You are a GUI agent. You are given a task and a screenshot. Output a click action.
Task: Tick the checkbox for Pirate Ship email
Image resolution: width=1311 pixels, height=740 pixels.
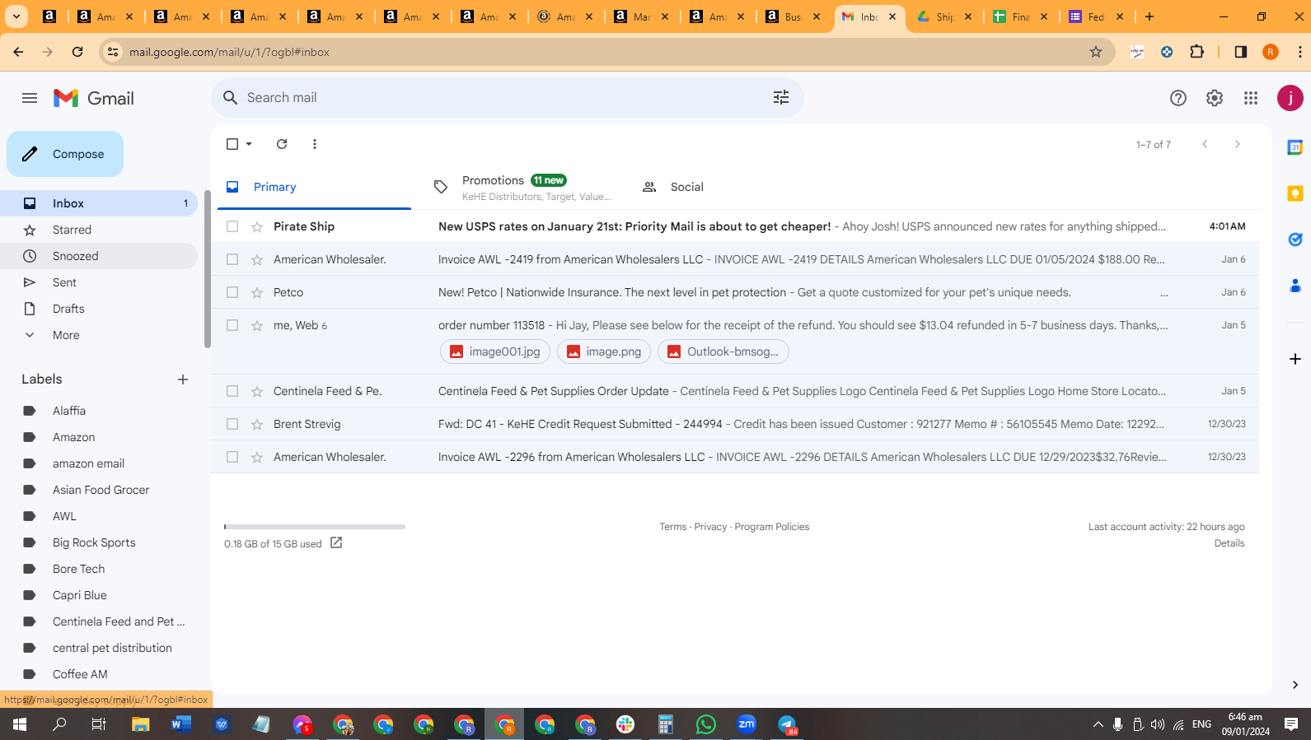(x=232, y=226)
